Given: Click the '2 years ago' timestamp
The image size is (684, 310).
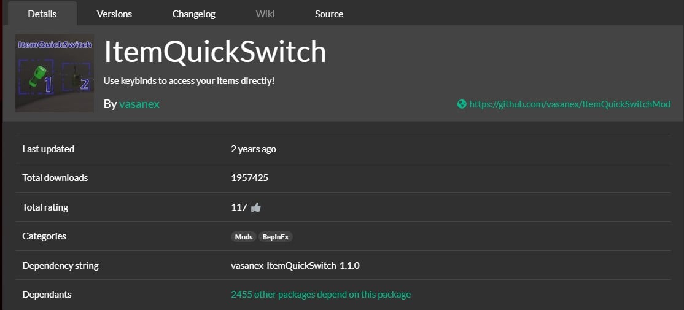Looking at the screenshot, I should point(253,149).
